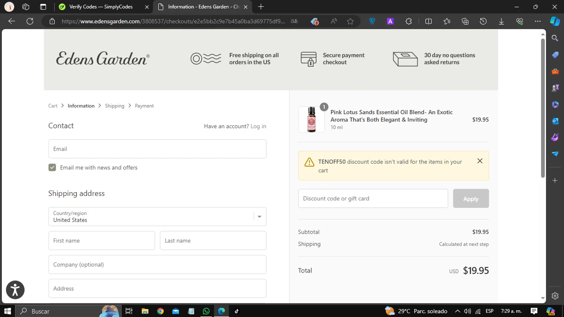Open the browser Extensions icon
Screen dimensions: 564x317
[x=409, y=21]
